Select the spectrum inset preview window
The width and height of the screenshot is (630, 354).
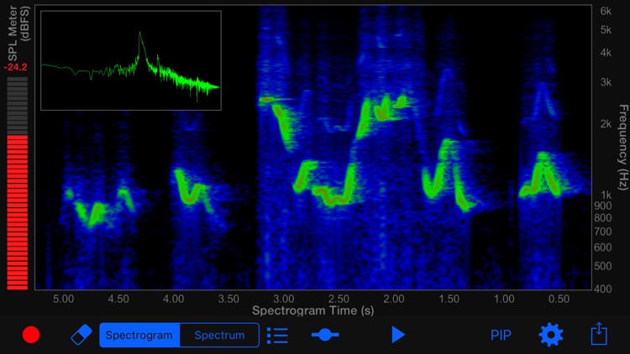coord(131,60)
